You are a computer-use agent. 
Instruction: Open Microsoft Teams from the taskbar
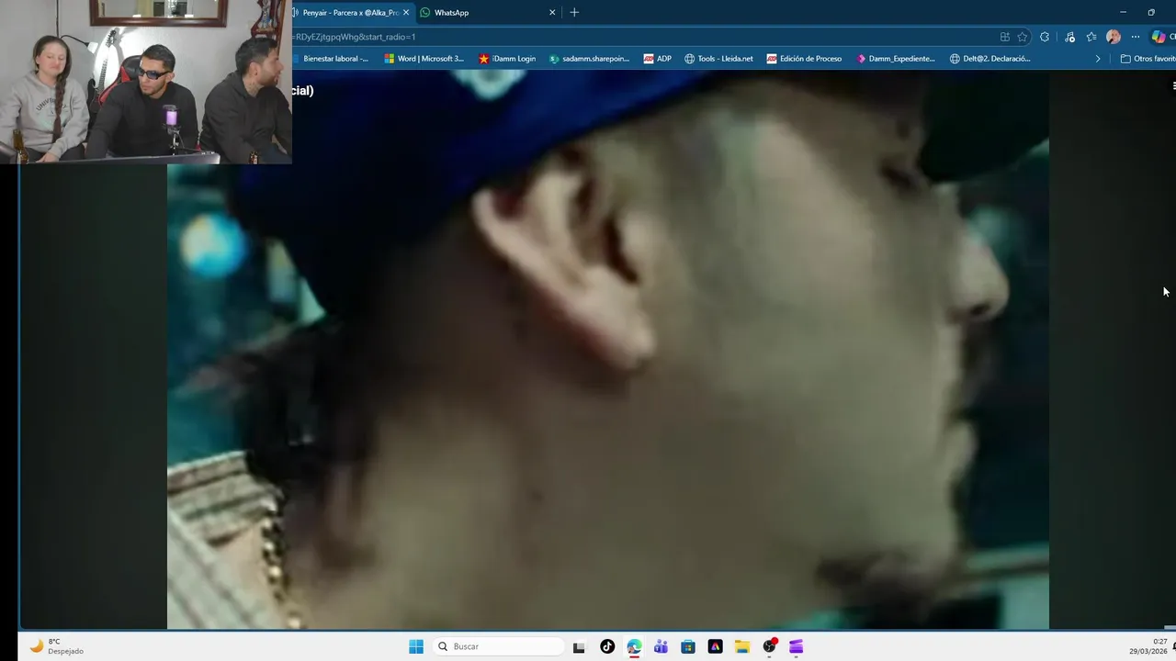[x=661, y=646]
